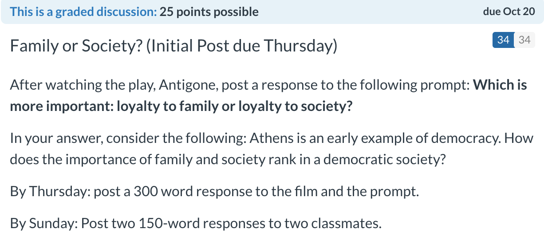
Task: Click the "25 points possible" text
Action: click(209, 12)
